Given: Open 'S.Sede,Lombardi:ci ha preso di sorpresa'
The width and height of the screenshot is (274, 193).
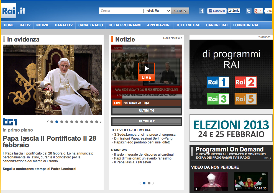Looking at the screenshot, I should [x=145, y=135].
